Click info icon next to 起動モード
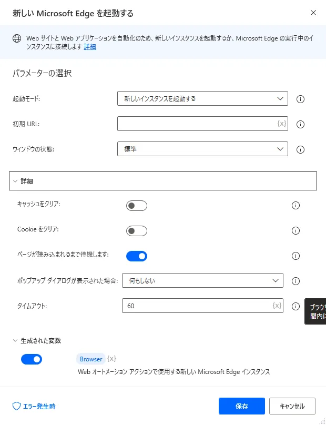 click(301, 99)
